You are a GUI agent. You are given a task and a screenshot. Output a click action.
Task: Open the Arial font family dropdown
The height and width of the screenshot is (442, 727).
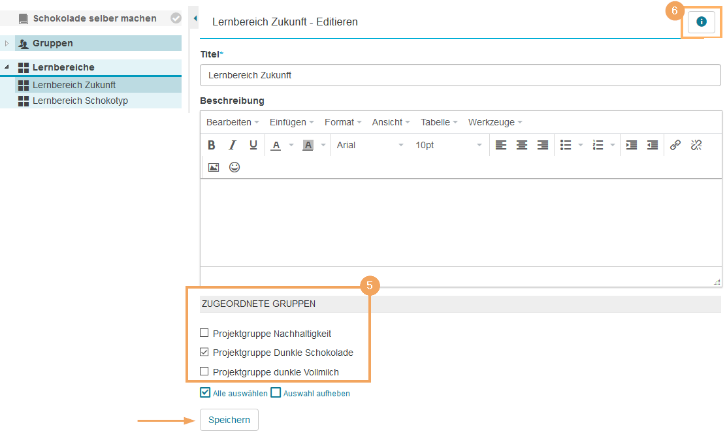click(x=369, y=145)
